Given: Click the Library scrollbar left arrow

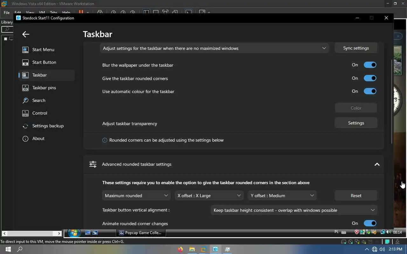Looking at the screenshot, I should (4, 233).
